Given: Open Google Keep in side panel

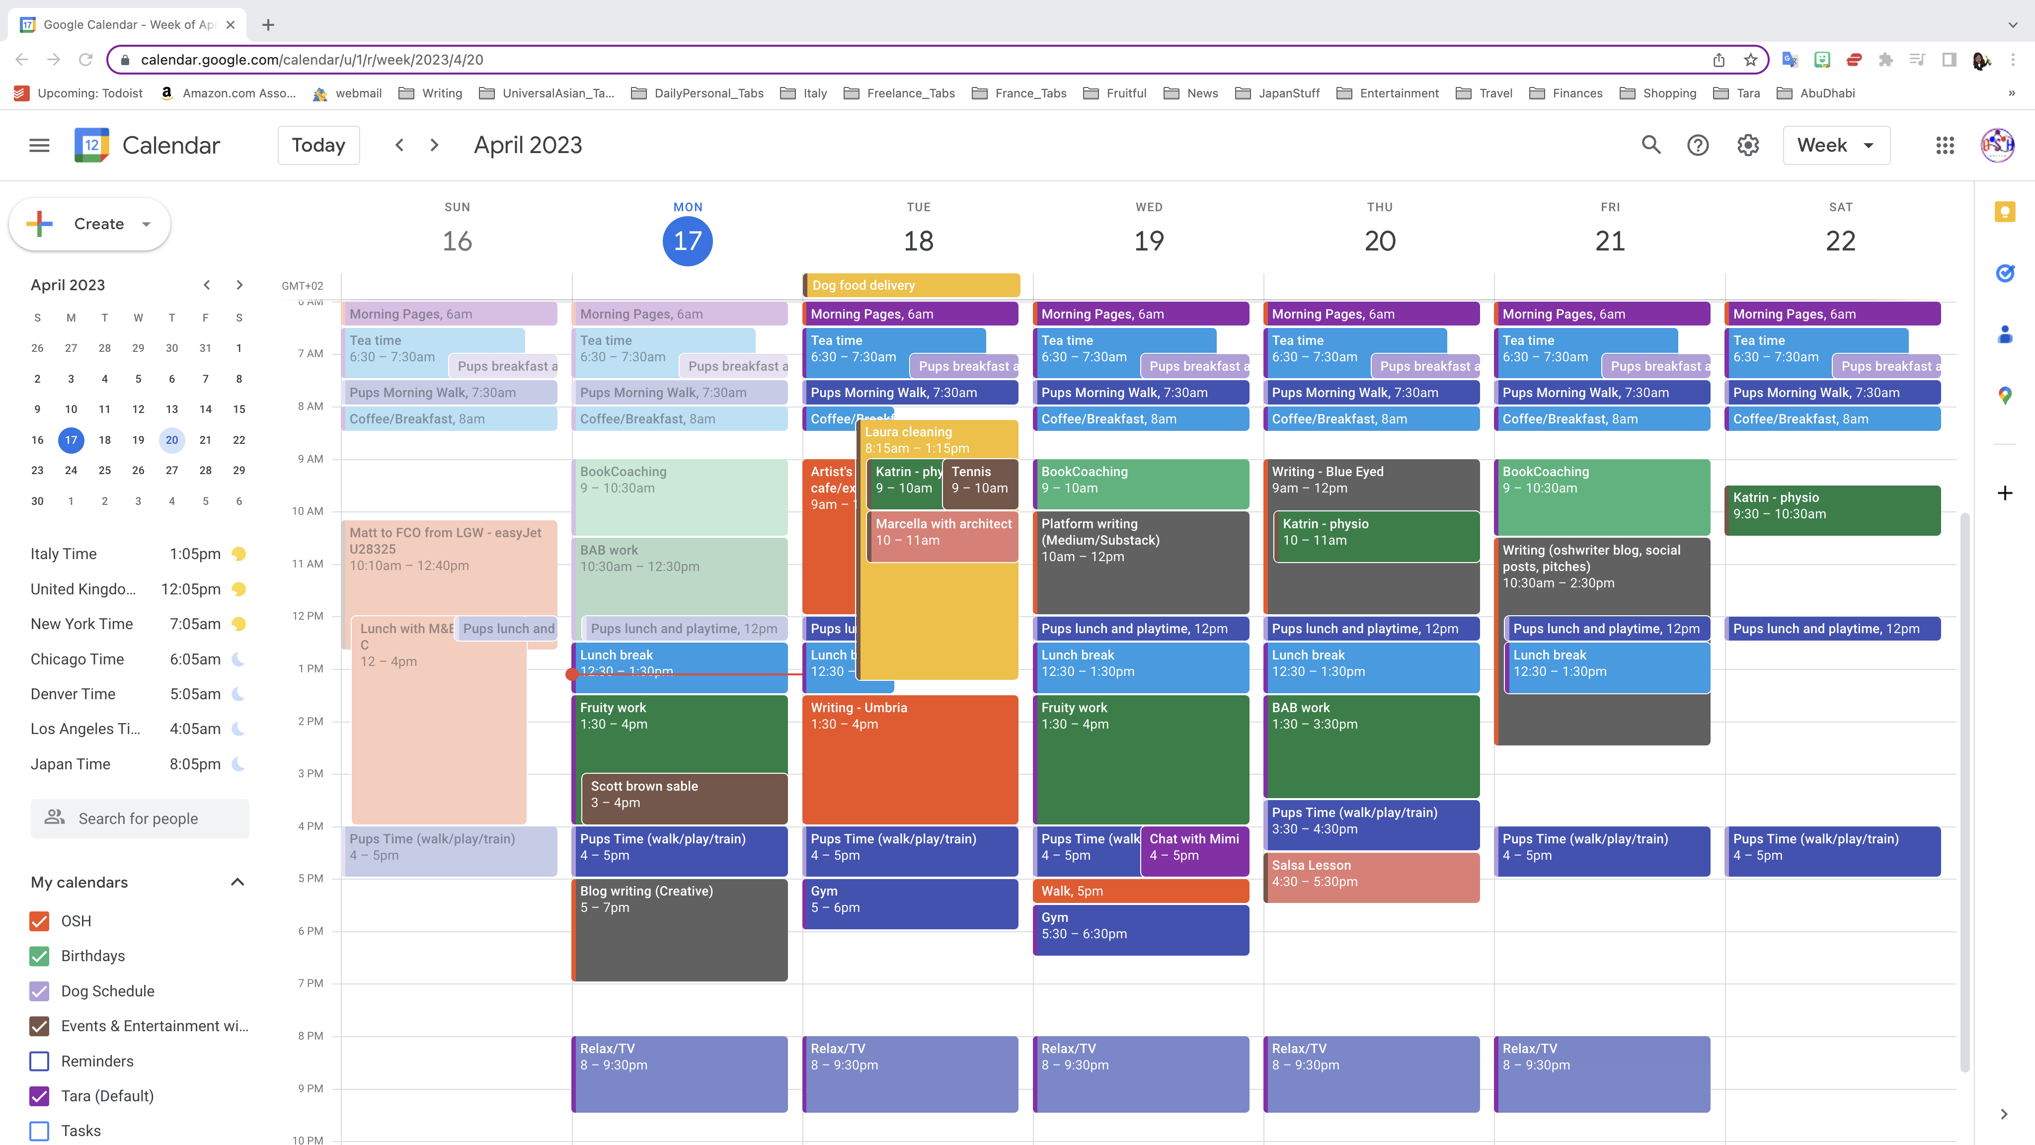Looking at the screenshot, I should click(2004, 212).
